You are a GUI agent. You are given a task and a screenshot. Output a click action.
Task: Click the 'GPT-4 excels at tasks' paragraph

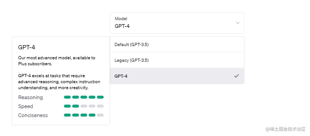(x=59, y=82)
